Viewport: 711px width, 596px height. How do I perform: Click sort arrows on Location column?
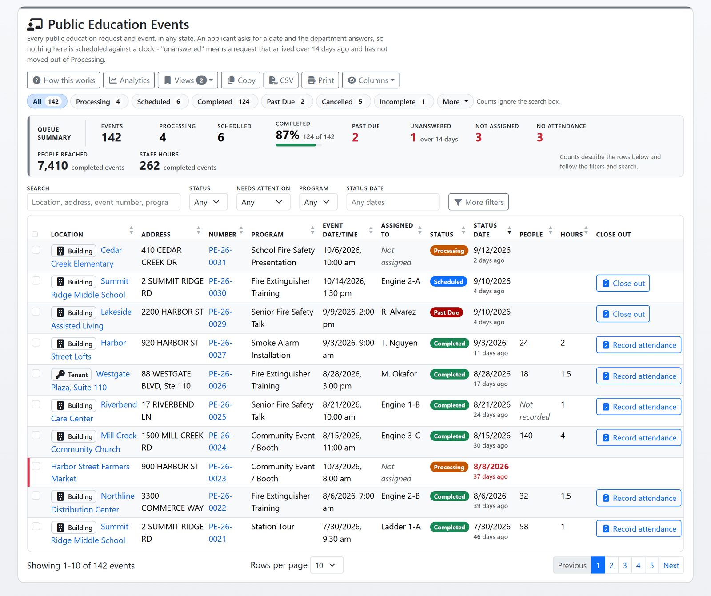[131, 230]
